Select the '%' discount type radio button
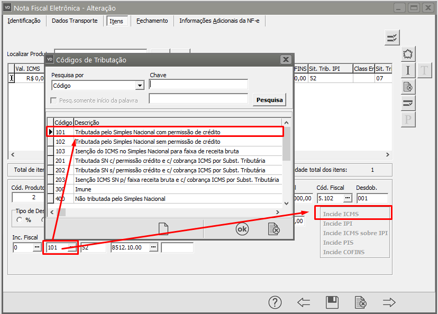The height and width of the screenshot is (314, 438). pyautogui.click(x=20, y=220)
